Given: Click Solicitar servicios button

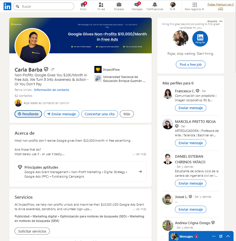Looking at the screenshot, I should [x=32, y=231].
